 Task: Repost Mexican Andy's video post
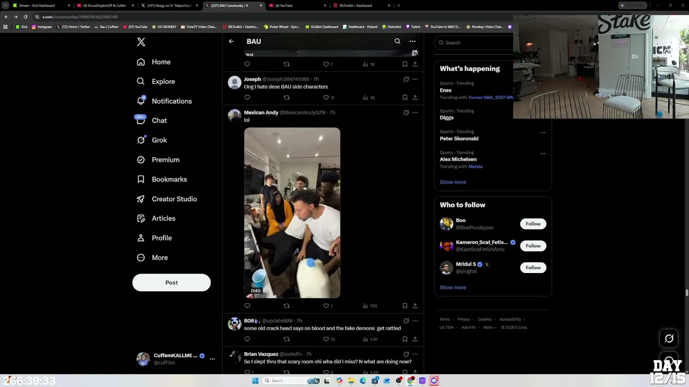[x=286, y=306]
